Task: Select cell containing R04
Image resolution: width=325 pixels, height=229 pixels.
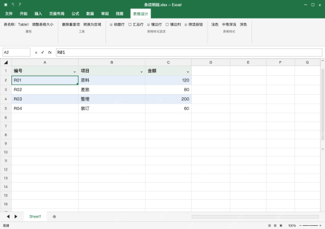Action: coord(45,108)
